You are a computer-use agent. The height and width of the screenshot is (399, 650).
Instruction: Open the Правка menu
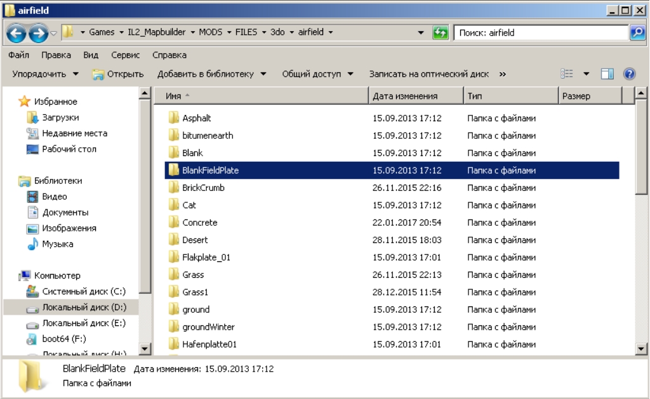[x=56, y=55]
